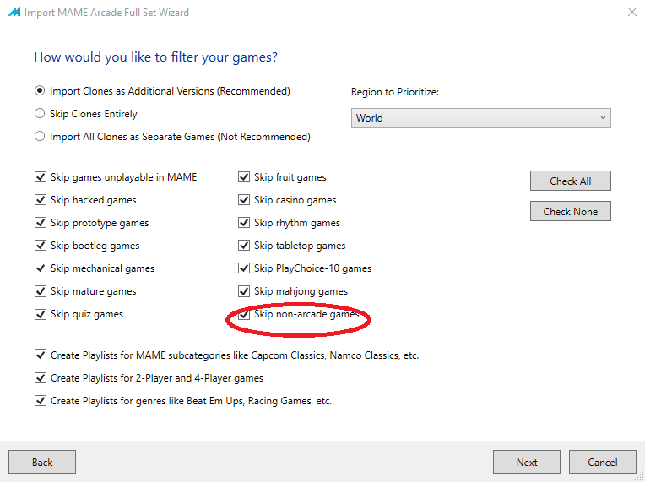Return with the Back button
The height and width of the screenshot is (482, 645).
[42, 462]
